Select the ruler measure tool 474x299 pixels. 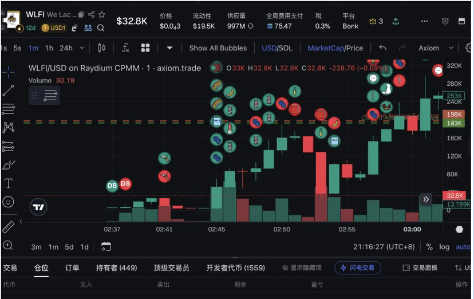tap(8, 227)
